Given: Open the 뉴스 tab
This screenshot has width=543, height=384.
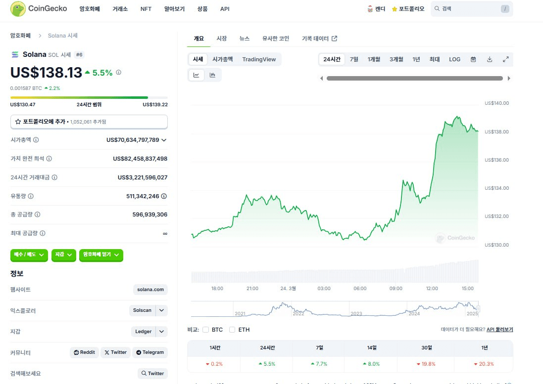Looking at the screenshot, I should 245,39.
